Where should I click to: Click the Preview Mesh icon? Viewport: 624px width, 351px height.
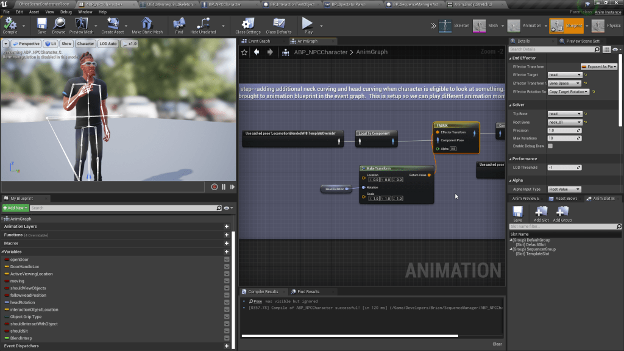click(81, 24)
